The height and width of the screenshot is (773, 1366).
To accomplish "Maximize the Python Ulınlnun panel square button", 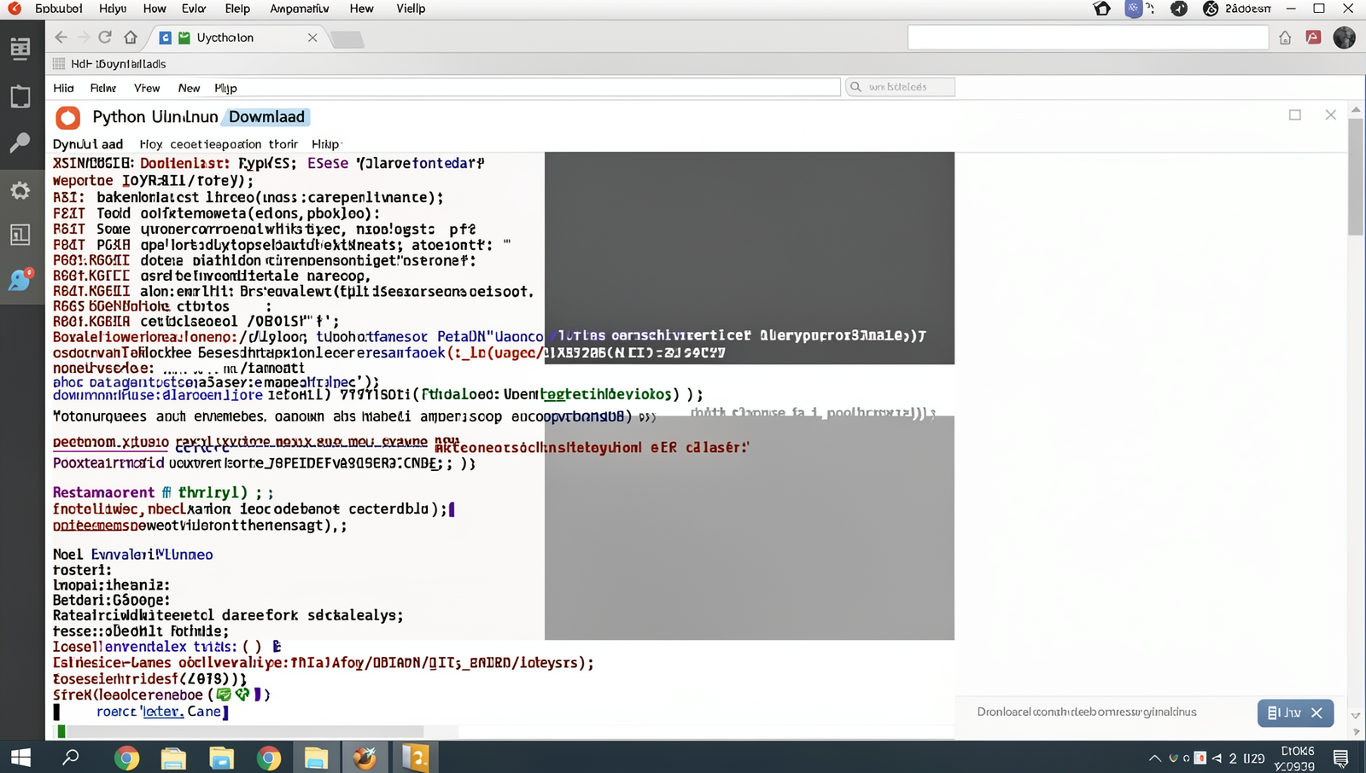I will pyautogui.click(x=1295, y=115).
